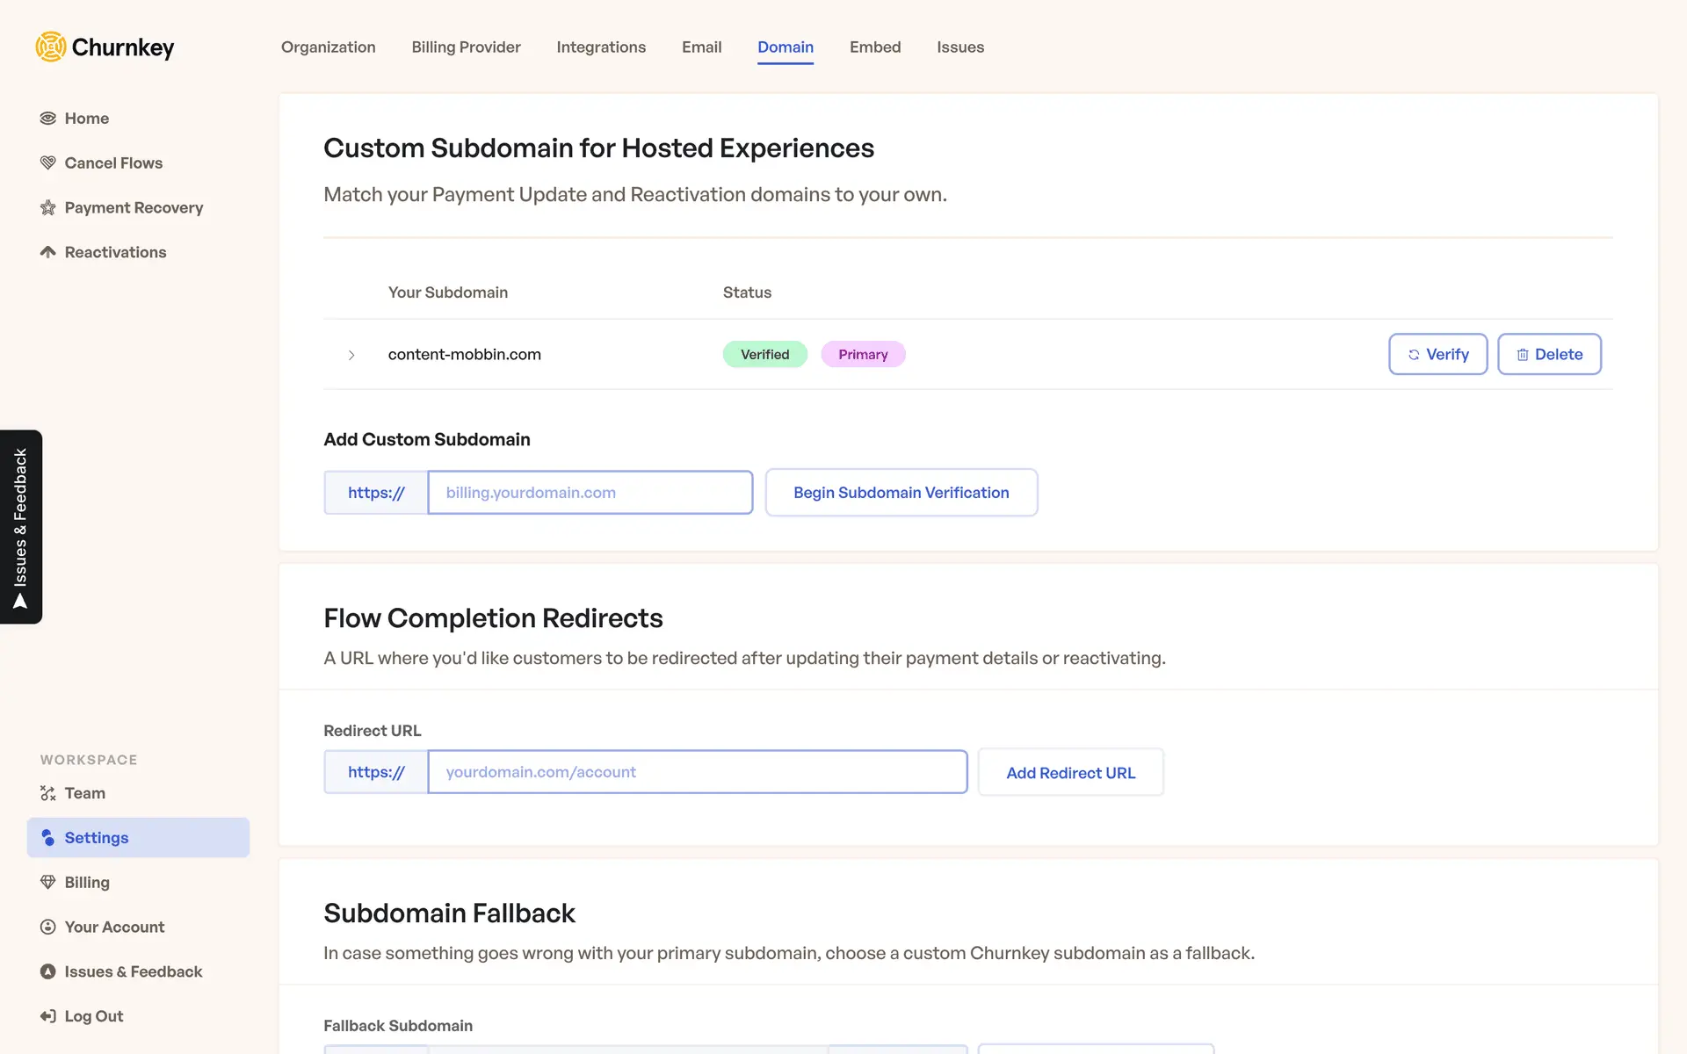Delete the content-mobbin.com subdomain
The image size is (1687, 1054).
click(1549, 355)
